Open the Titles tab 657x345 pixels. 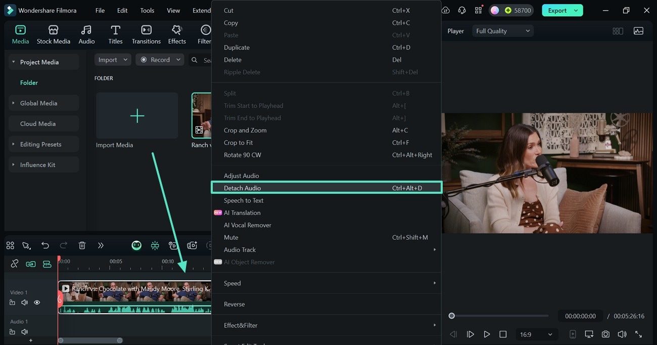point(115,34)
